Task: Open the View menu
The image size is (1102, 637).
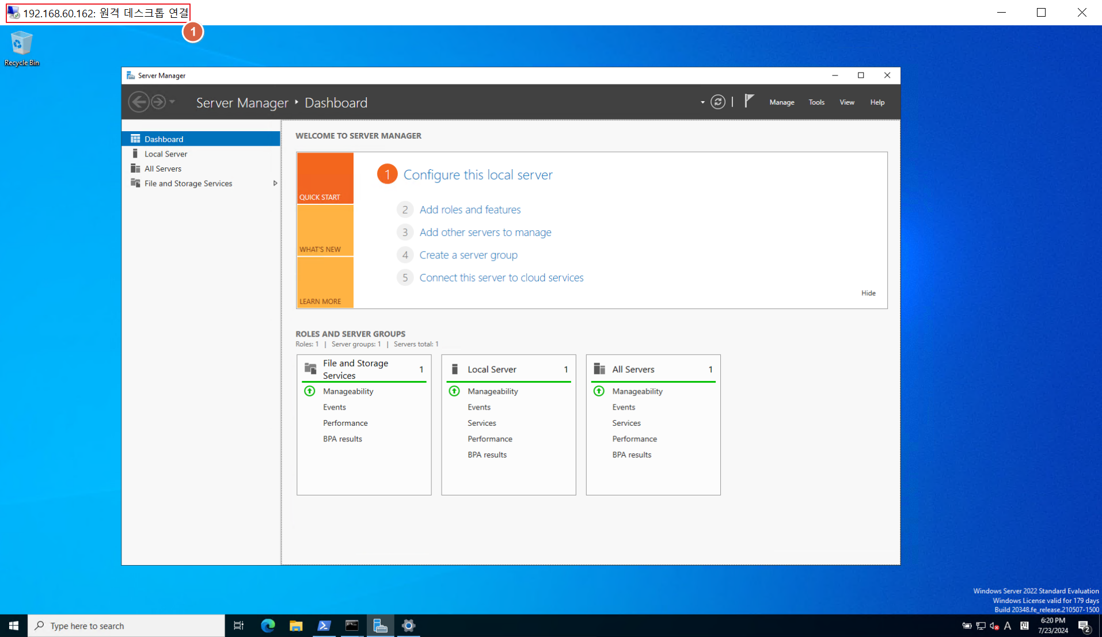Action: (846, 102)
